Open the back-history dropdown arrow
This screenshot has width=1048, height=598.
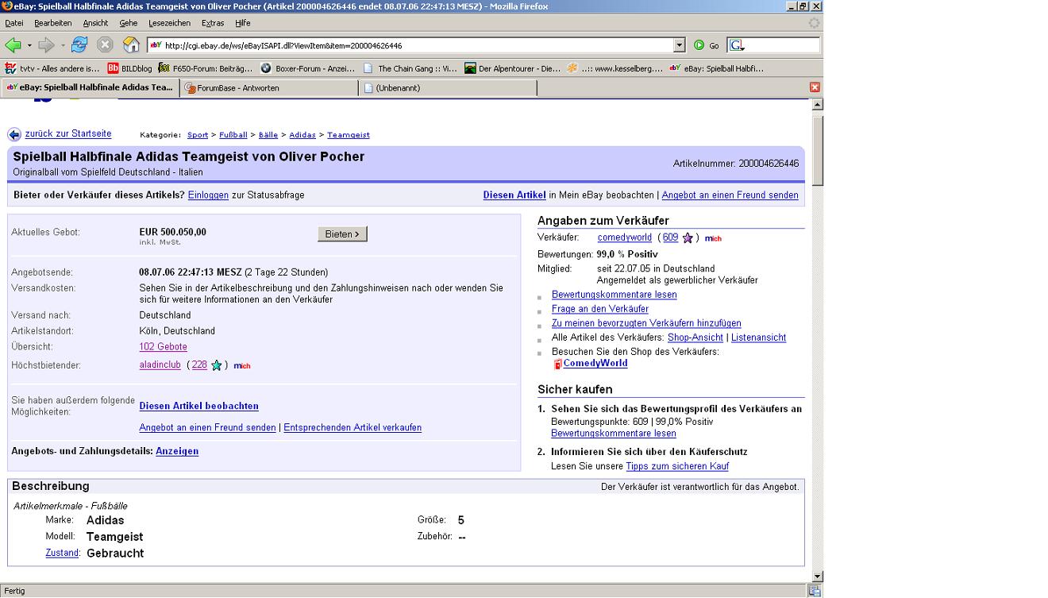(29, 45)
